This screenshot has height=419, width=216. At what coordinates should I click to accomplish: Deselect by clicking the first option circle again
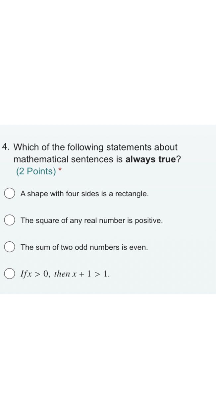tap(9, 193)
